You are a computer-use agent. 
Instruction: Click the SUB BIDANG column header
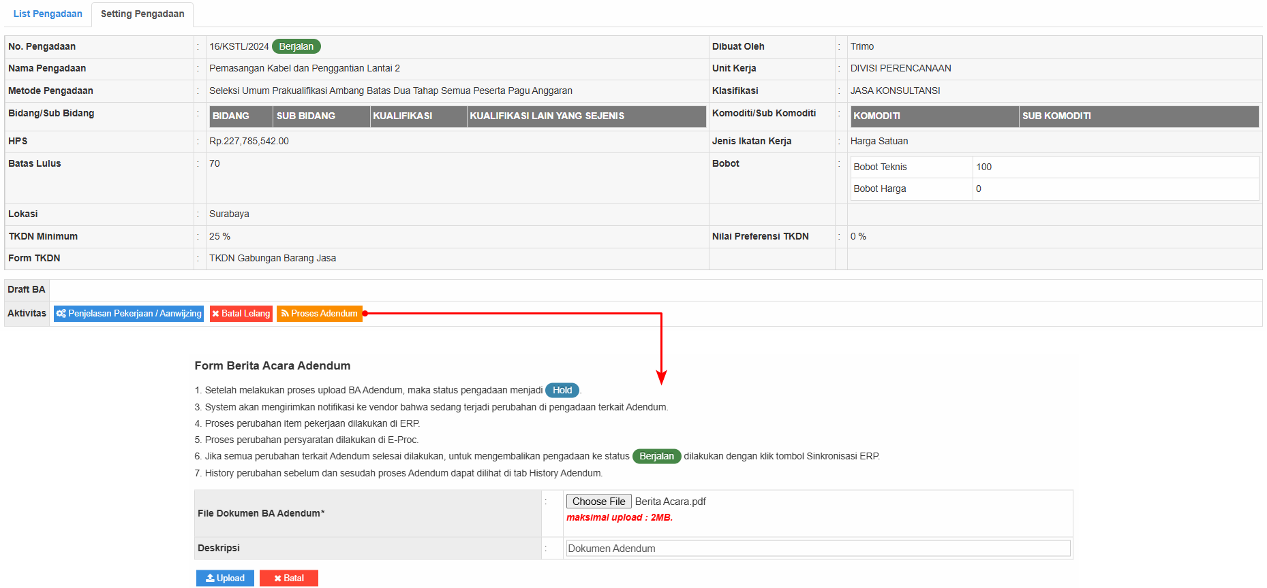coord(306,116)
